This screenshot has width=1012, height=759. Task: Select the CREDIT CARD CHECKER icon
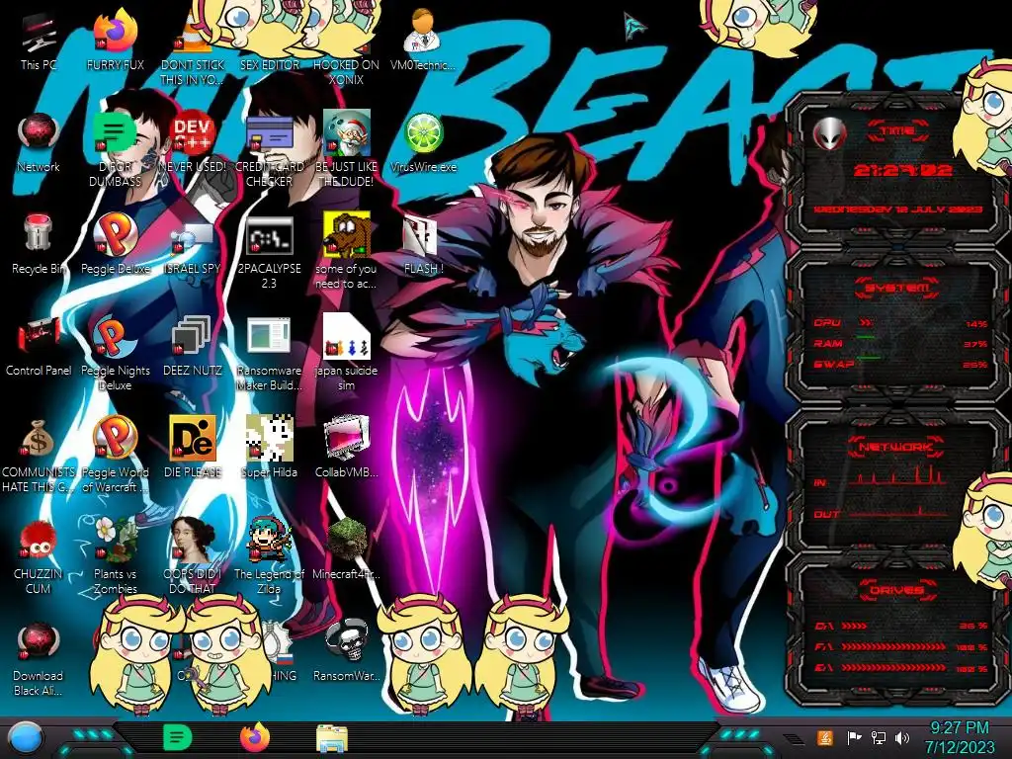pyautogui.click(x=269, y=150)
